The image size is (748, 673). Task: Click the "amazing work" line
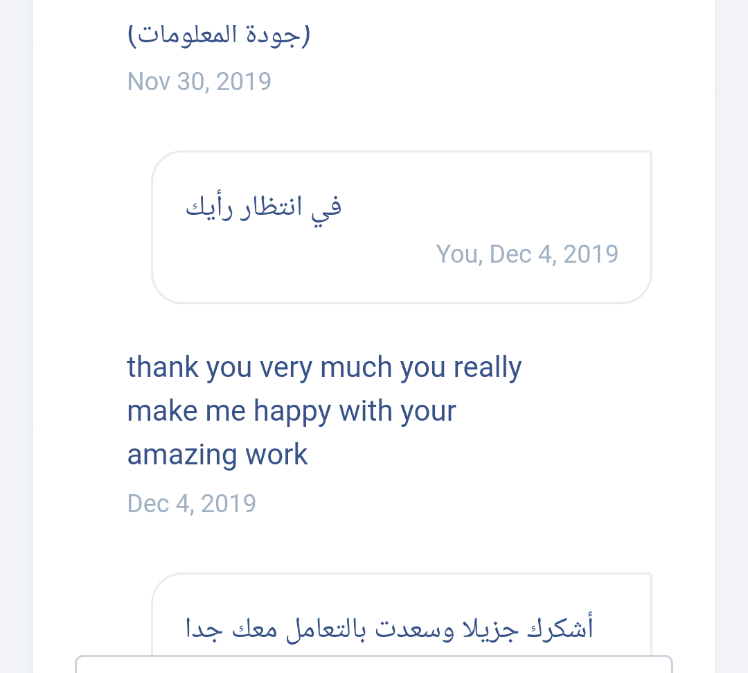pyautogui.click(x=217, y=455)
